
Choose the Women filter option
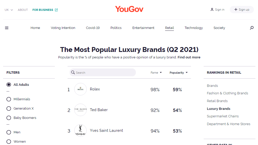[x=9, y=142]
